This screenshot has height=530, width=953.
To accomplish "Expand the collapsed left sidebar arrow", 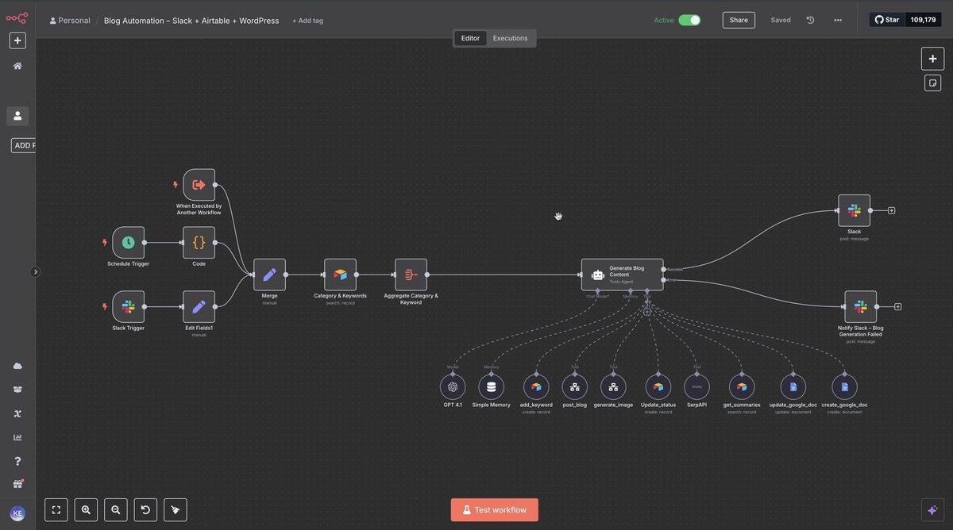I will (x=35, y=271).
